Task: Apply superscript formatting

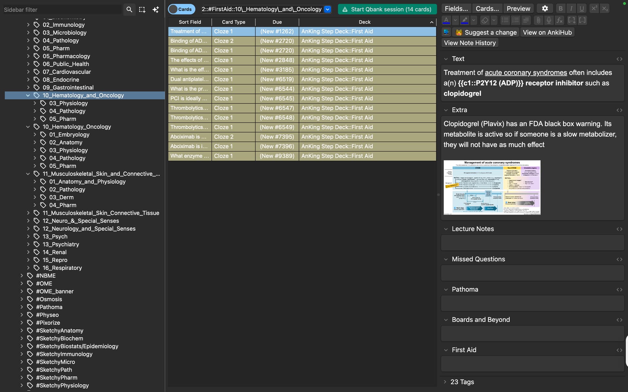Action: tap(594, 8)
